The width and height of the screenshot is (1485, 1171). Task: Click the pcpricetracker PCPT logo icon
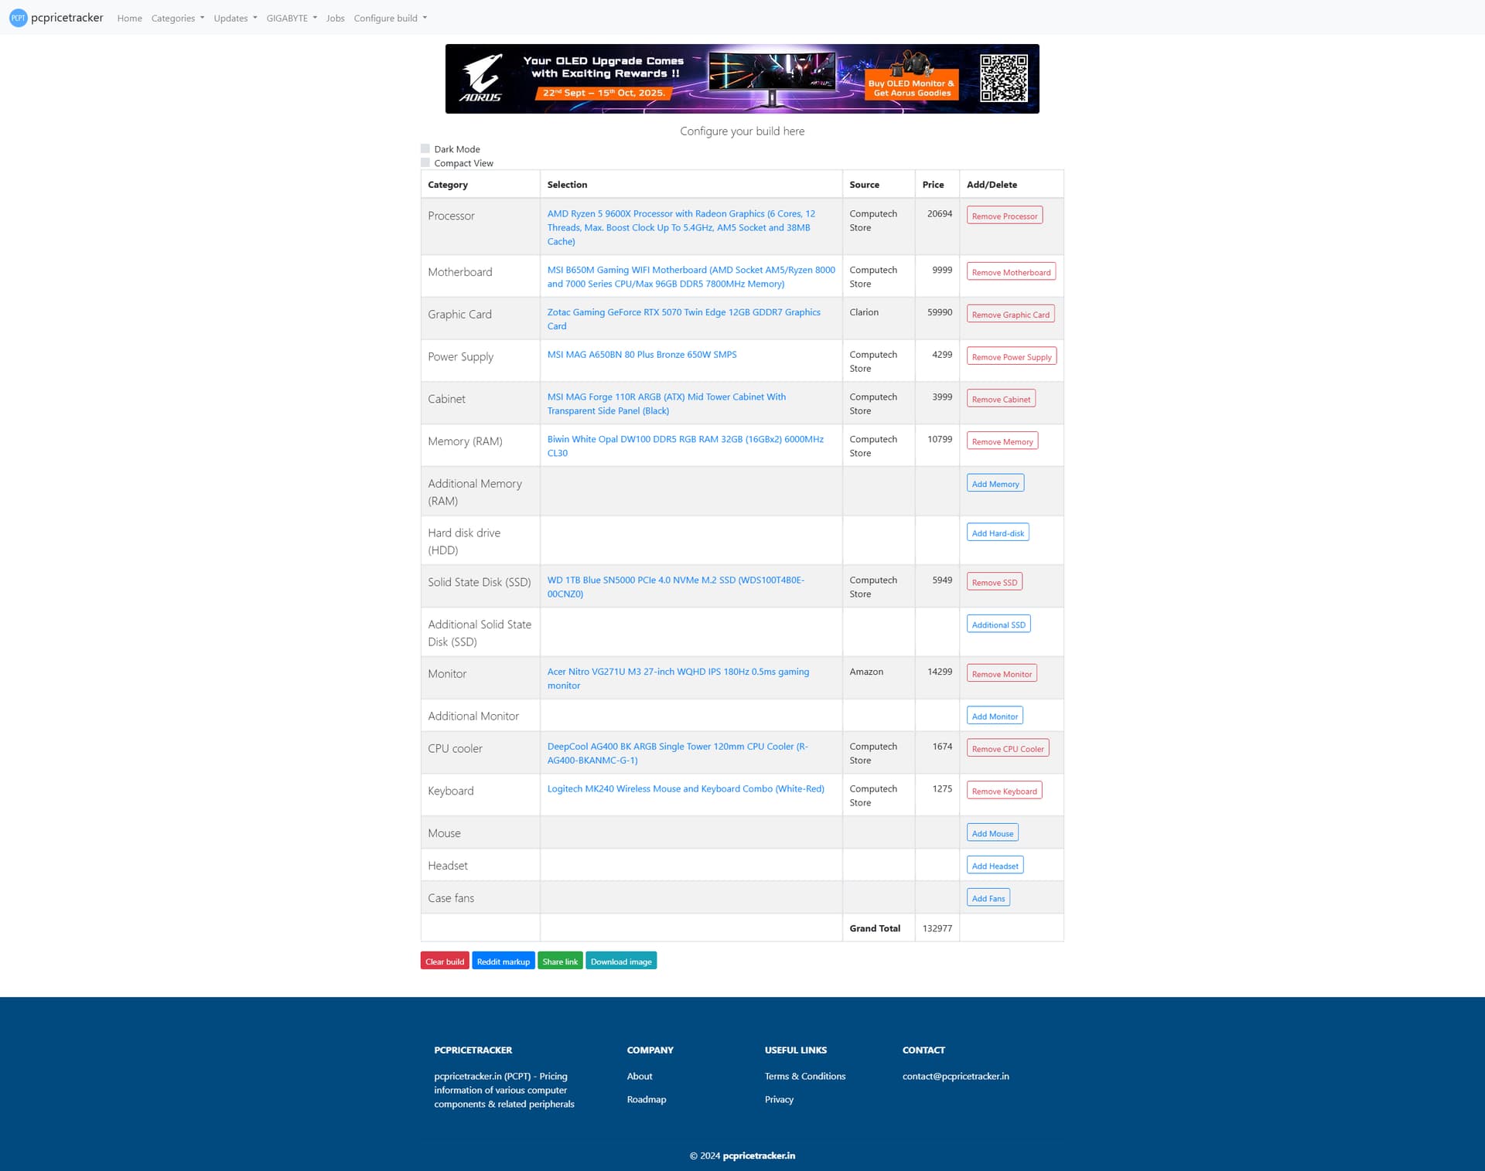click(x=18, y=18)
